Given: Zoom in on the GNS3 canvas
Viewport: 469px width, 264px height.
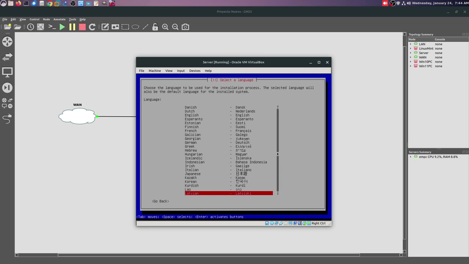Looking at the screenshot, I should [x=165, y=27].
